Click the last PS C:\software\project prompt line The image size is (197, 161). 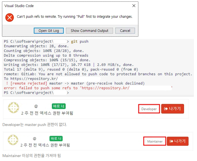[36, 93]
